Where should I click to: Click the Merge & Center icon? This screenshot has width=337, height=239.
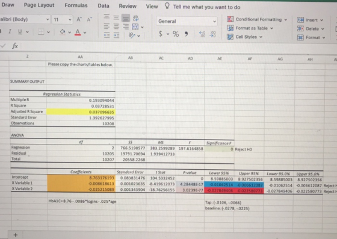click(x=135, y=27)
